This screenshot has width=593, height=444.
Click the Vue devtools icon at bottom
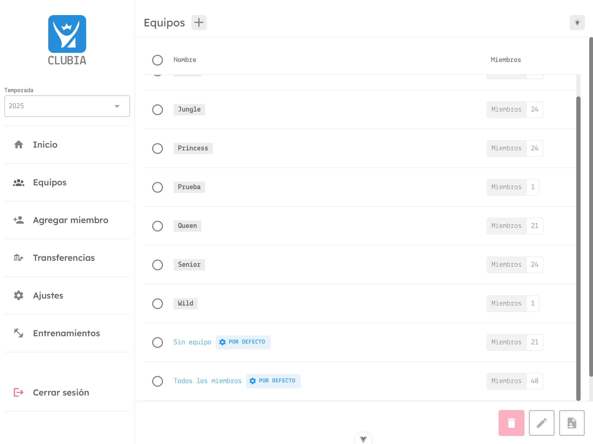(363, 439)
